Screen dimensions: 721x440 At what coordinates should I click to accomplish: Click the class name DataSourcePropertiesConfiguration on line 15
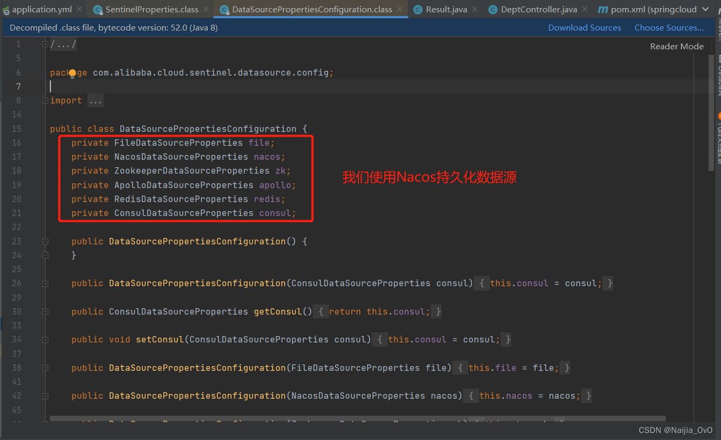208,129
